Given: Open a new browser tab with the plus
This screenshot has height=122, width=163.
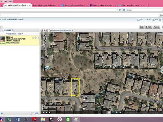Looking at the screenshot, I should click(x=149, y=5).
